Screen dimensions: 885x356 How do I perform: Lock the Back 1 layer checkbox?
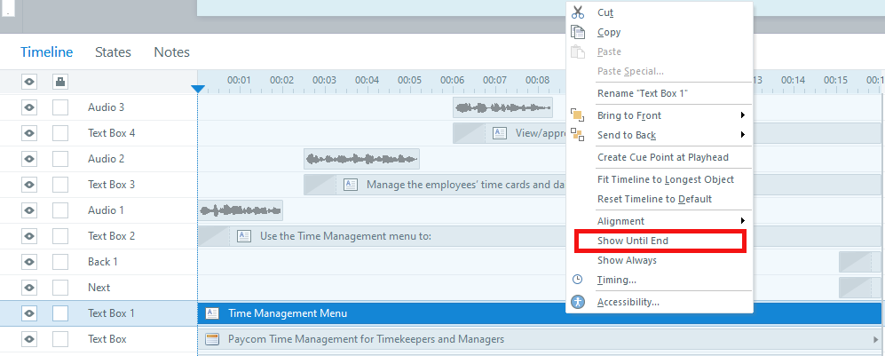click(60, 262)
